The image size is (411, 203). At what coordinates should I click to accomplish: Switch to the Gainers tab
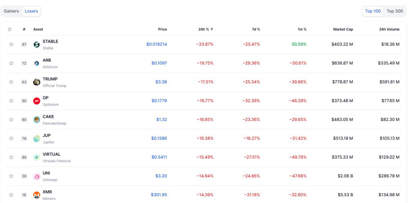click(11, 11)
